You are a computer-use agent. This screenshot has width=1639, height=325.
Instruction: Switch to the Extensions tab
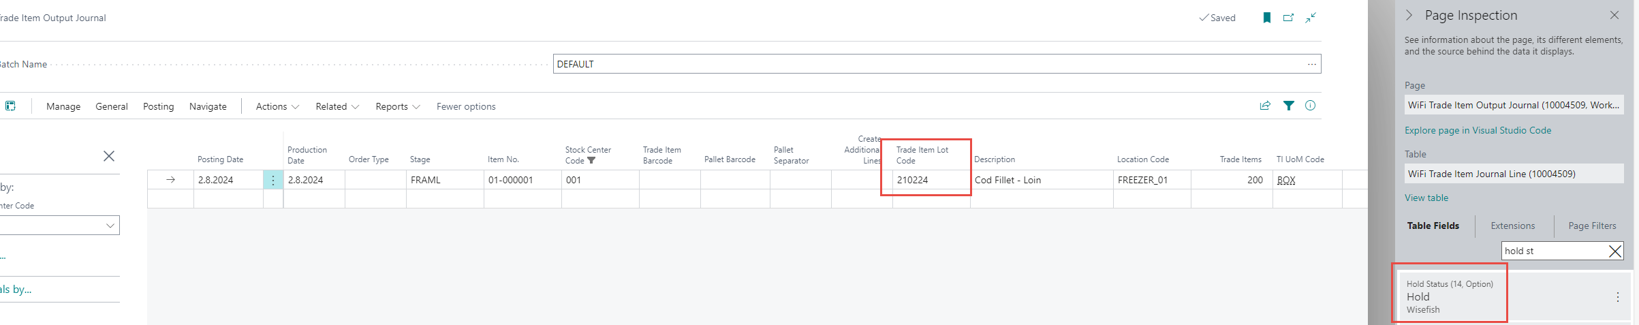tap(1512, 226)
